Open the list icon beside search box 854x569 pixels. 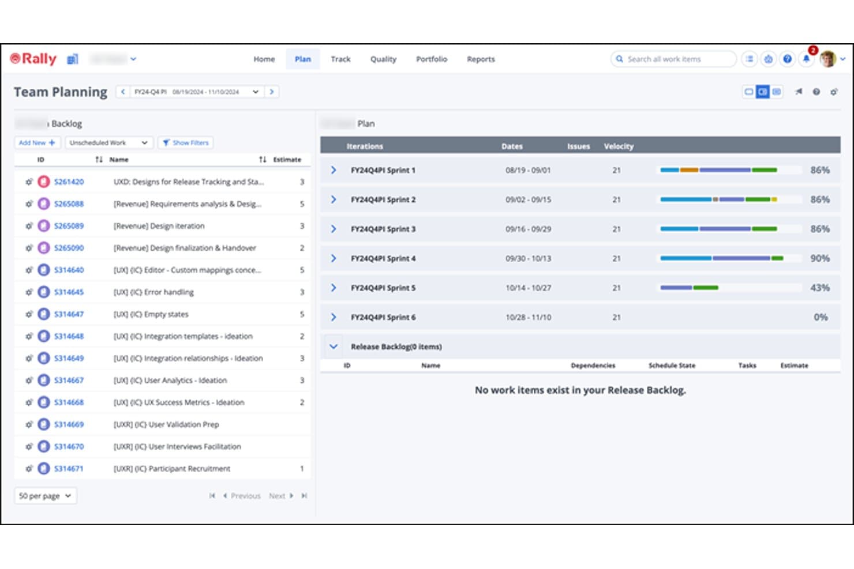tap(749, 59)
